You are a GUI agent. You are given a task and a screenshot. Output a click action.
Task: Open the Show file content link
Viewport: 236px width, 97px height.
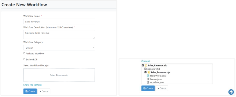point(32,85)
